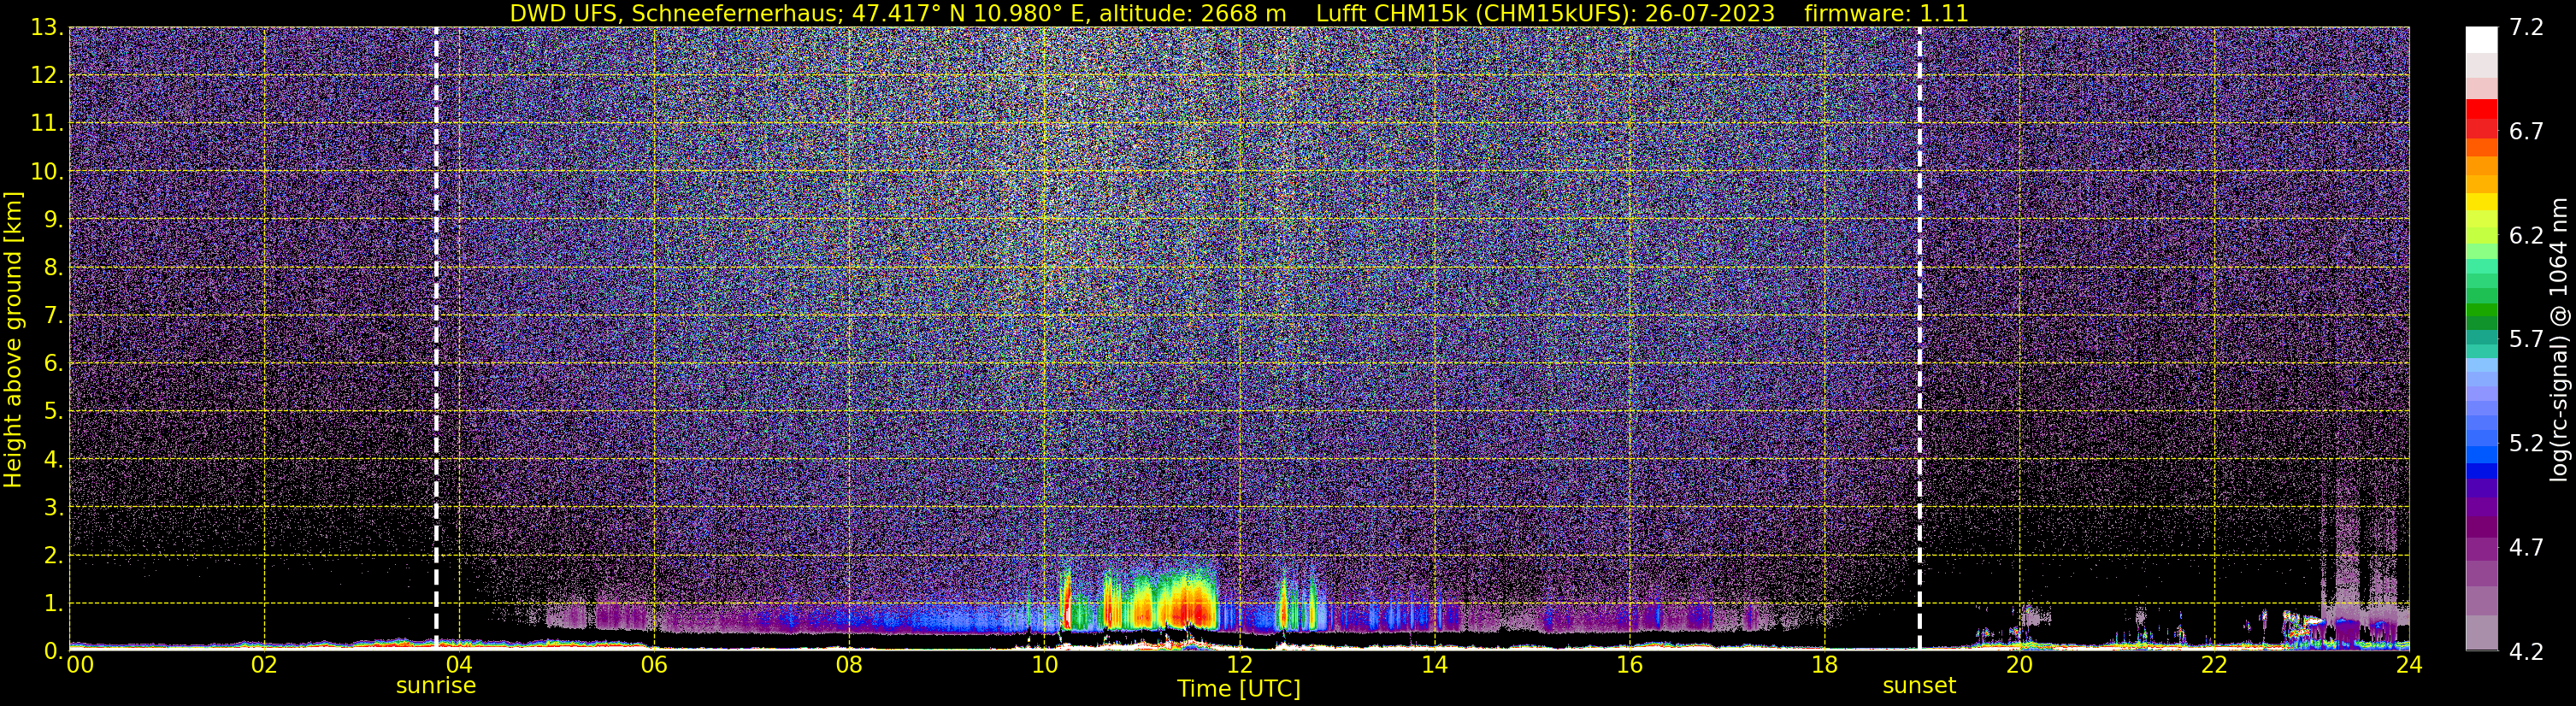Pick the bright red segment of the colorbar

coord(2481,108)
